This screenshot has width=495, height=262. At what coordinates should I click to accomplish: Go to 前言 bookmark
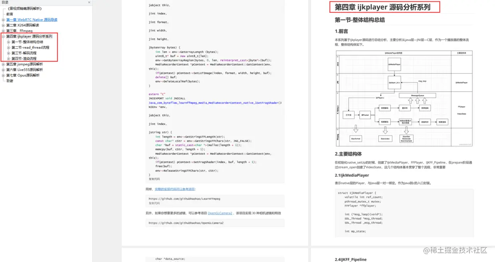[10, 14]
